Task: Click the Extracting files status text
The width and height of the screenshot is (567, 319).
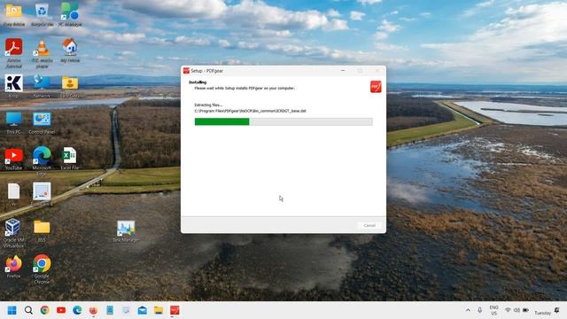Action: [x=208, y=105]
